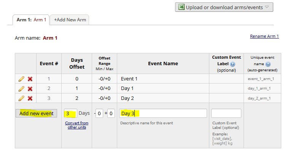Select the 'Day 2' name cell

pyautogui.click(x=163, y=98)
